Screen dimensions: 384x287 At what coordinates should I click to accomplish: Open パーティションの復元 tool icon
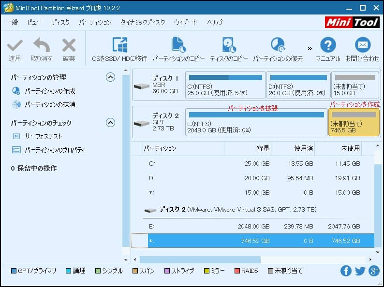tap(278, 45)
